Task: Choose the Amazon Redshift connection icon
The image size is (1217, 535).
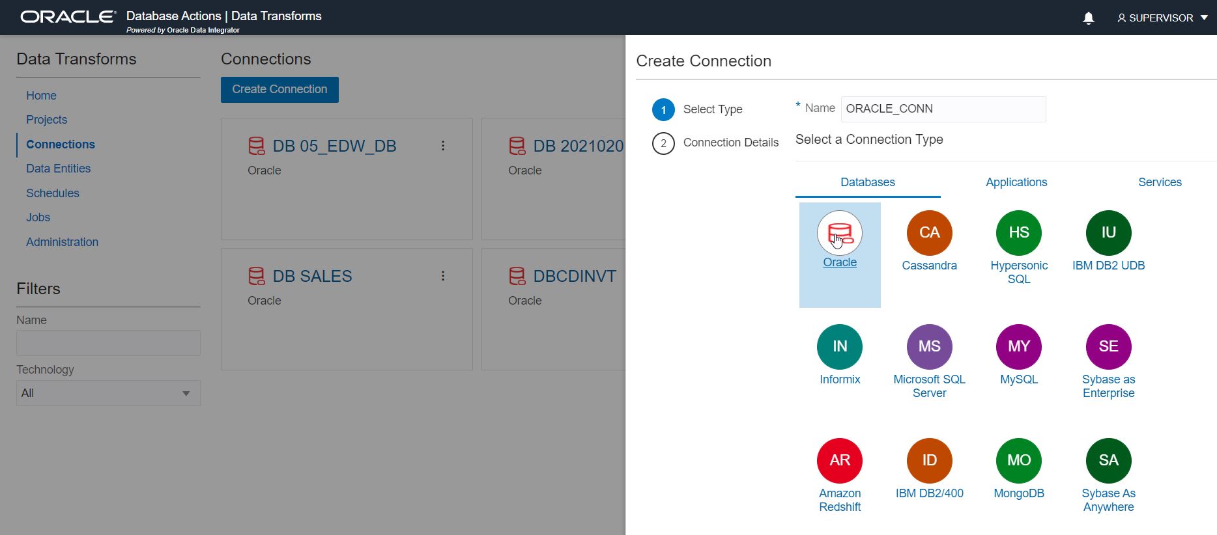Action: 840,461
